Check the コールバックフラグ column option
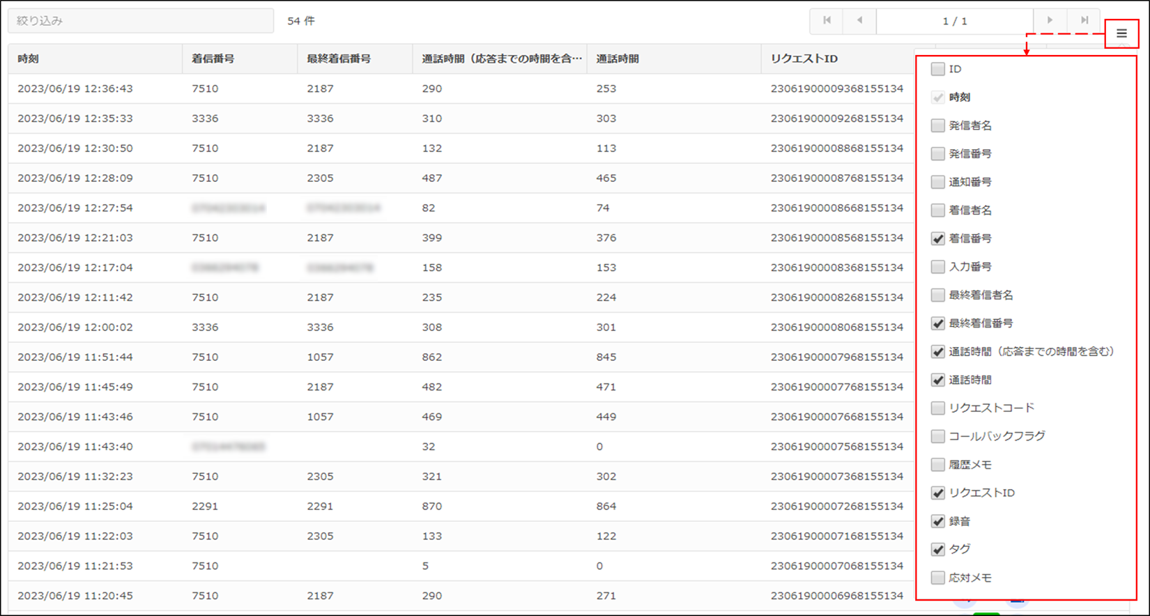1150x616 pixels. [938, 436]
